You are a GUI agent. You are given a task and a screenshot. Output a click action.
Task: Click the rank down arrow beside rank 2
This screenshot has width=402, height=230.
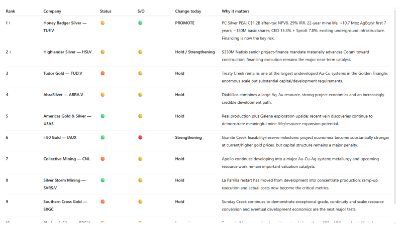(x=10, y=52)
